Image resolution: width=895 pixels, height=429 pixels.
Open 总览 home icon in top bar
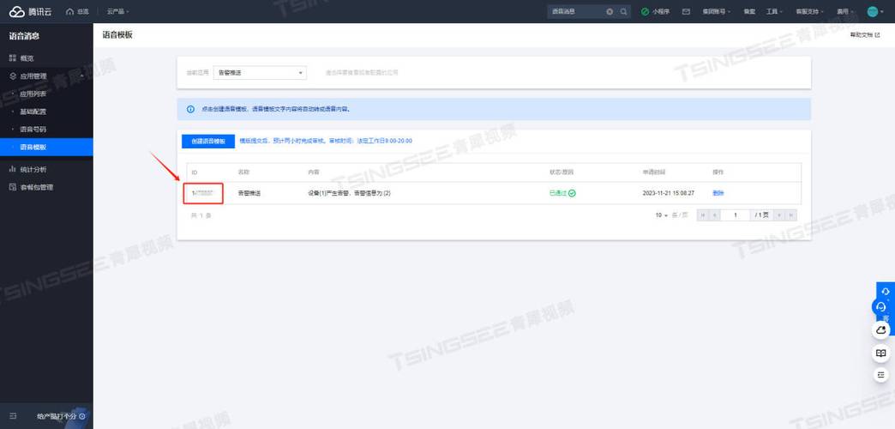tap(70, 11)
